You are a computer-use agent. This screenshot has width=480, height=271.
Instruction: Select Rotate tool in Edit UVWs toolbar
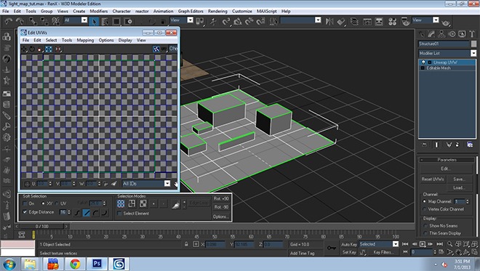(x=32, y=49)
